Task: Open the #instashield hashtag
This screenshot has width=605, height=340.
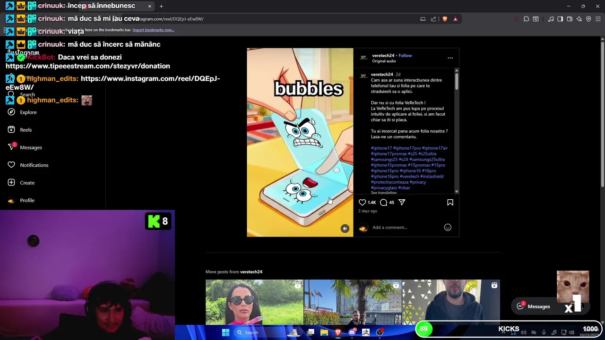Action: coord(432,176)
